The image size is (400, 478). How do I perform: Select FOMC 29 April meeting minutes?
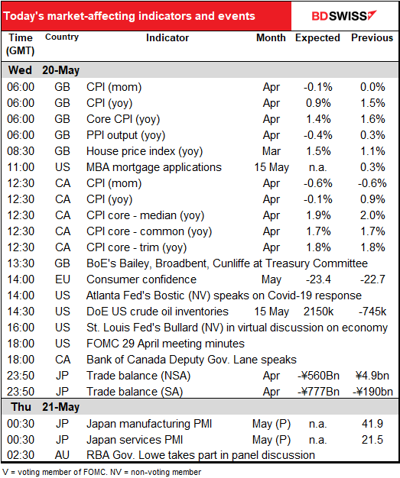click(x=165, y=344)
